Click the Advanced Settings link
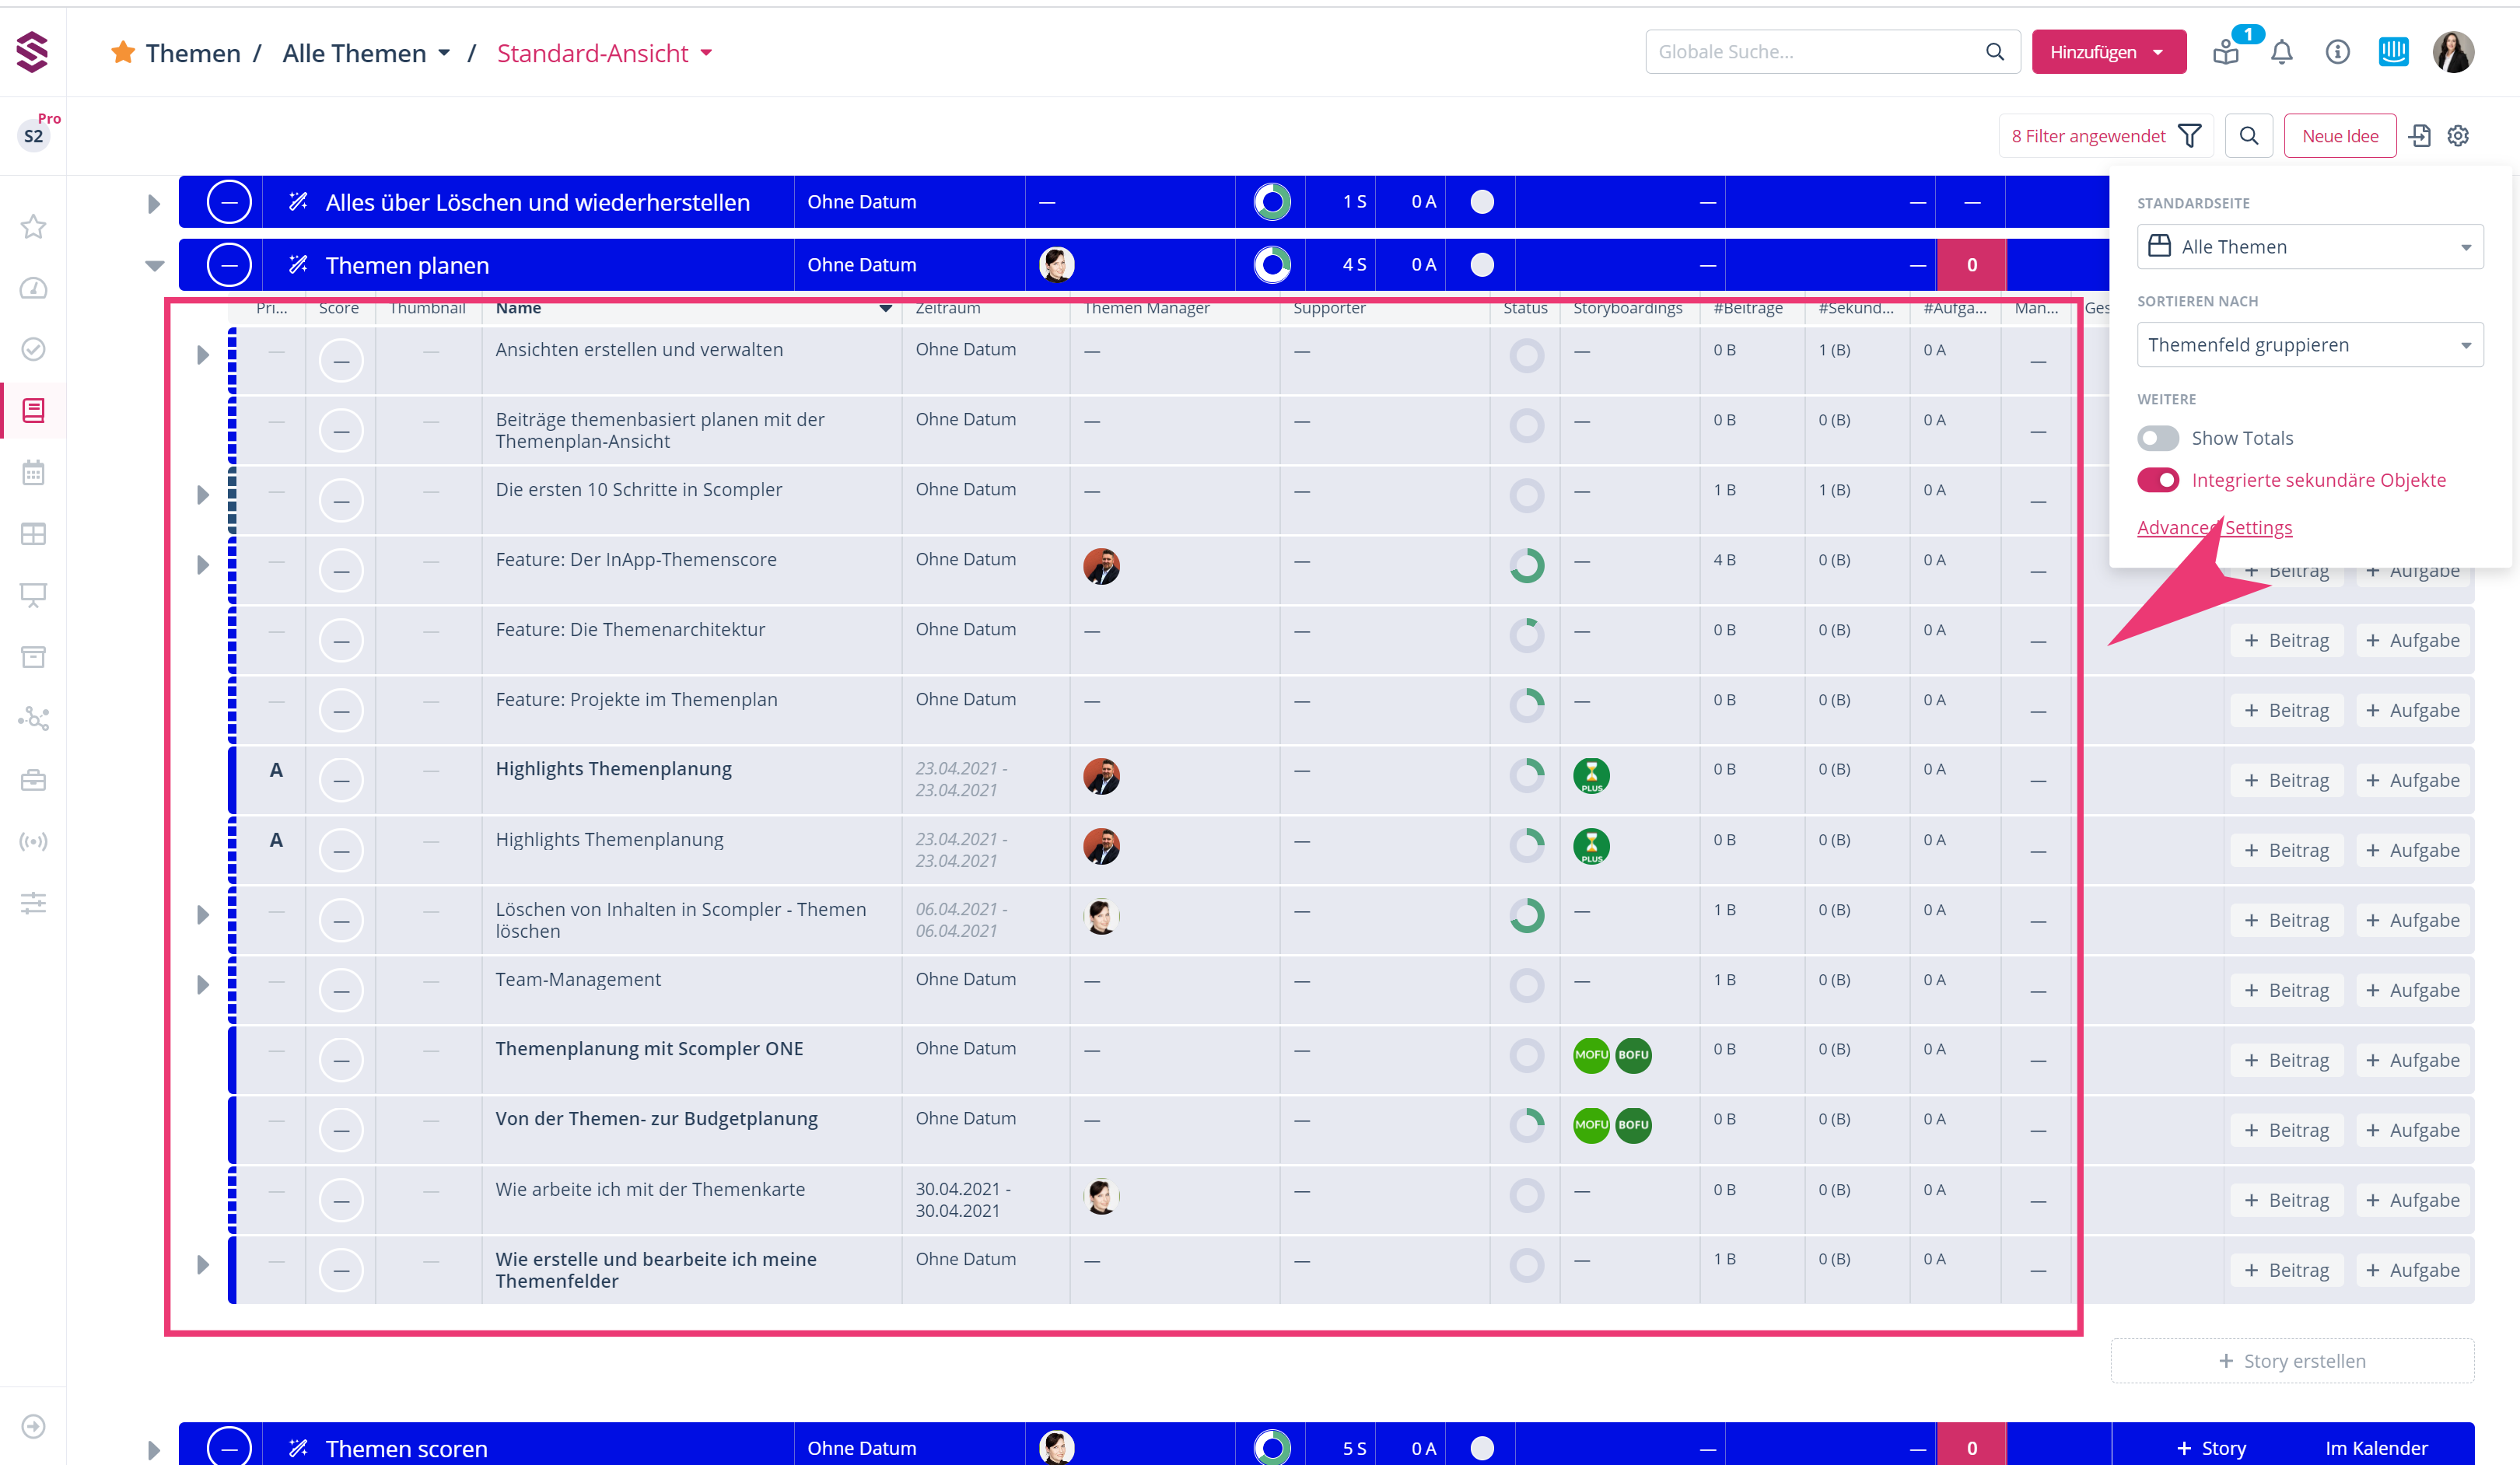This screenshot has height=1465, width=2520. pos(2214,527)
